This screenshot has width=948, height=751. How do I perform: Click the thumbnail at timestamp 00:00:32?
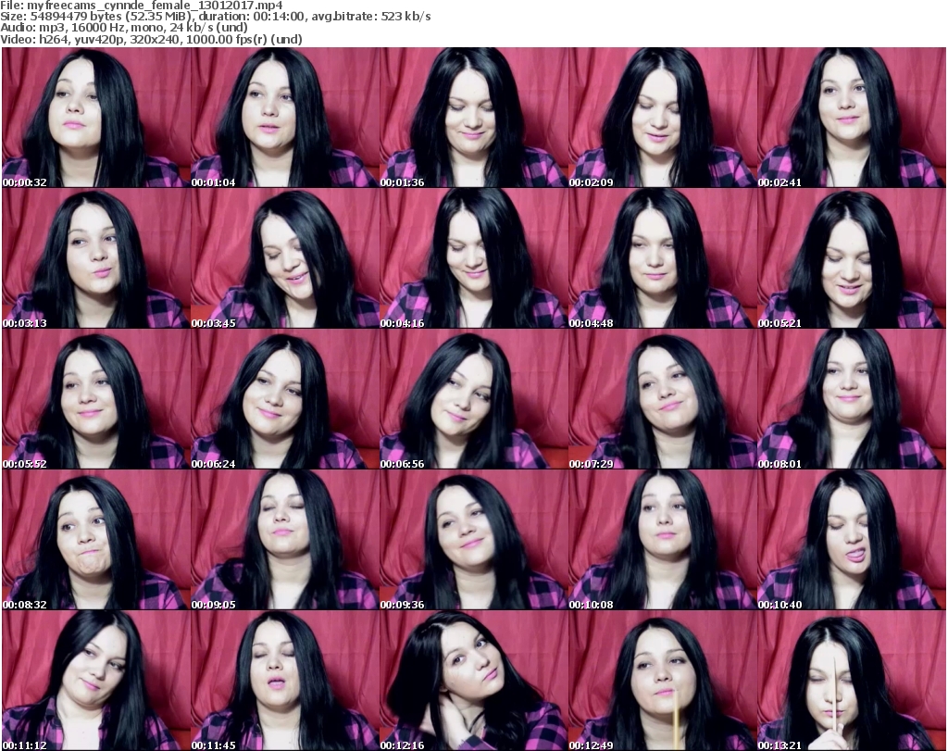tap(96, 118)
